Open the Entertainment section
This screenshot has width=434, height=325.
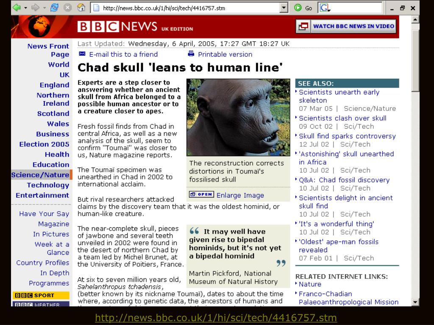pyautogui.click(x=42, y=196)
